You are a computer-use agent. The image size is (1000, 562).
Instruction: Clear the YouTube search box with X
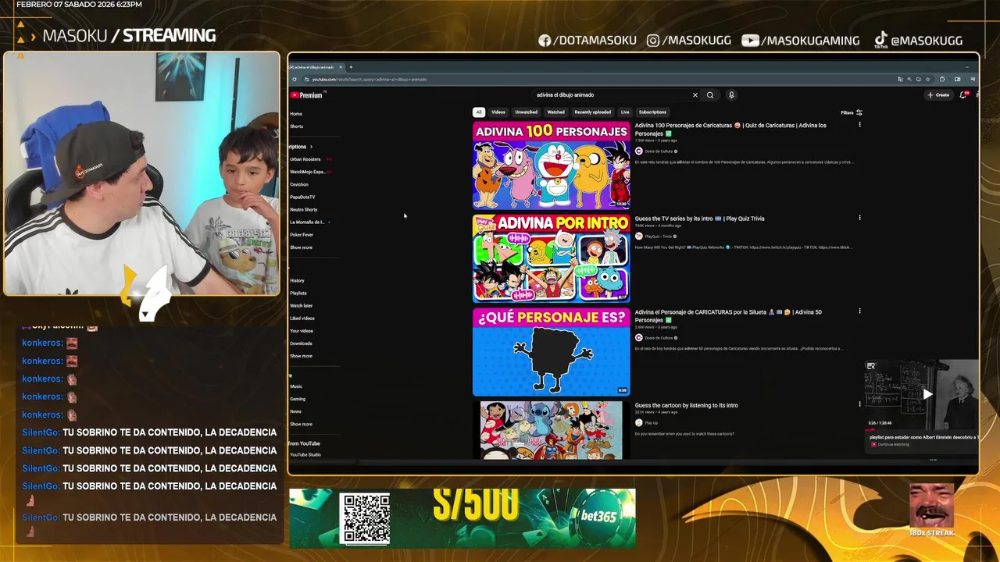point(695,95)
